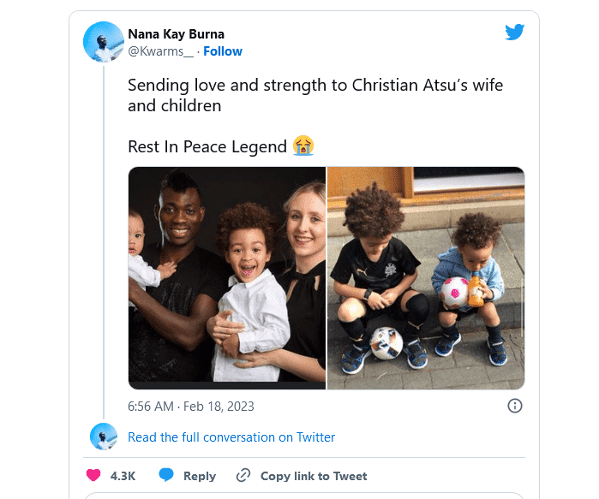
Task: Click the small avatar beside full conversation link
Action: click(x=104, y=437)
